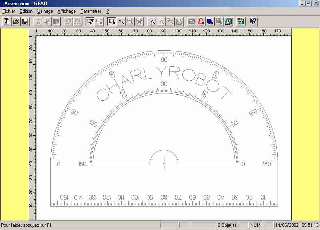The height and width of the screenshot is (230, 320).
Task: Click the zoom page magnifier icon
Action: [161, 22]
